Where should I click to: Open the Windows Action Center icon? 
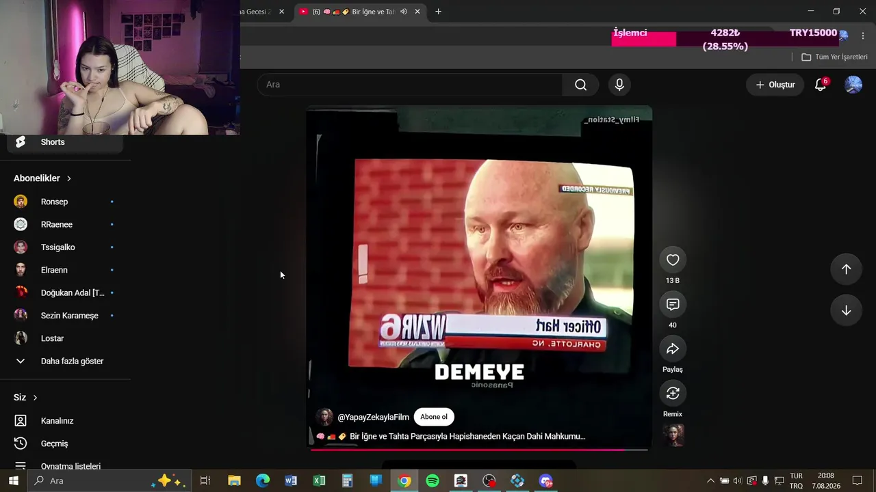[x=858, y=481]
